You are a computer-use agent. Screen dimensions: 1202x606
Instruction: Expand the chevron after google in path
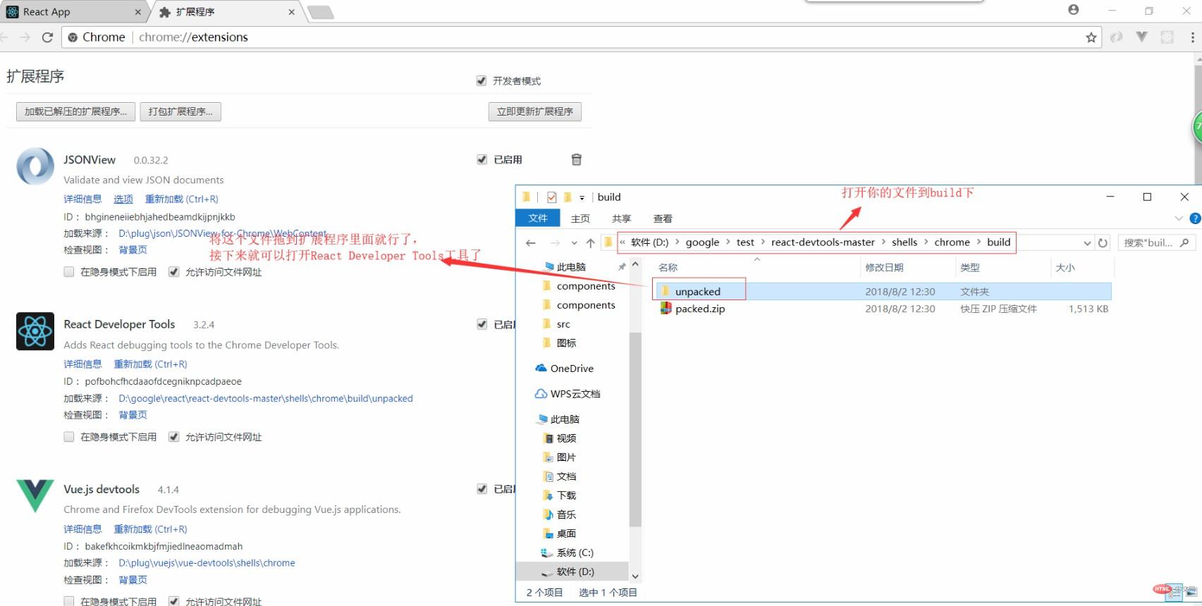[x=728, y=242]
